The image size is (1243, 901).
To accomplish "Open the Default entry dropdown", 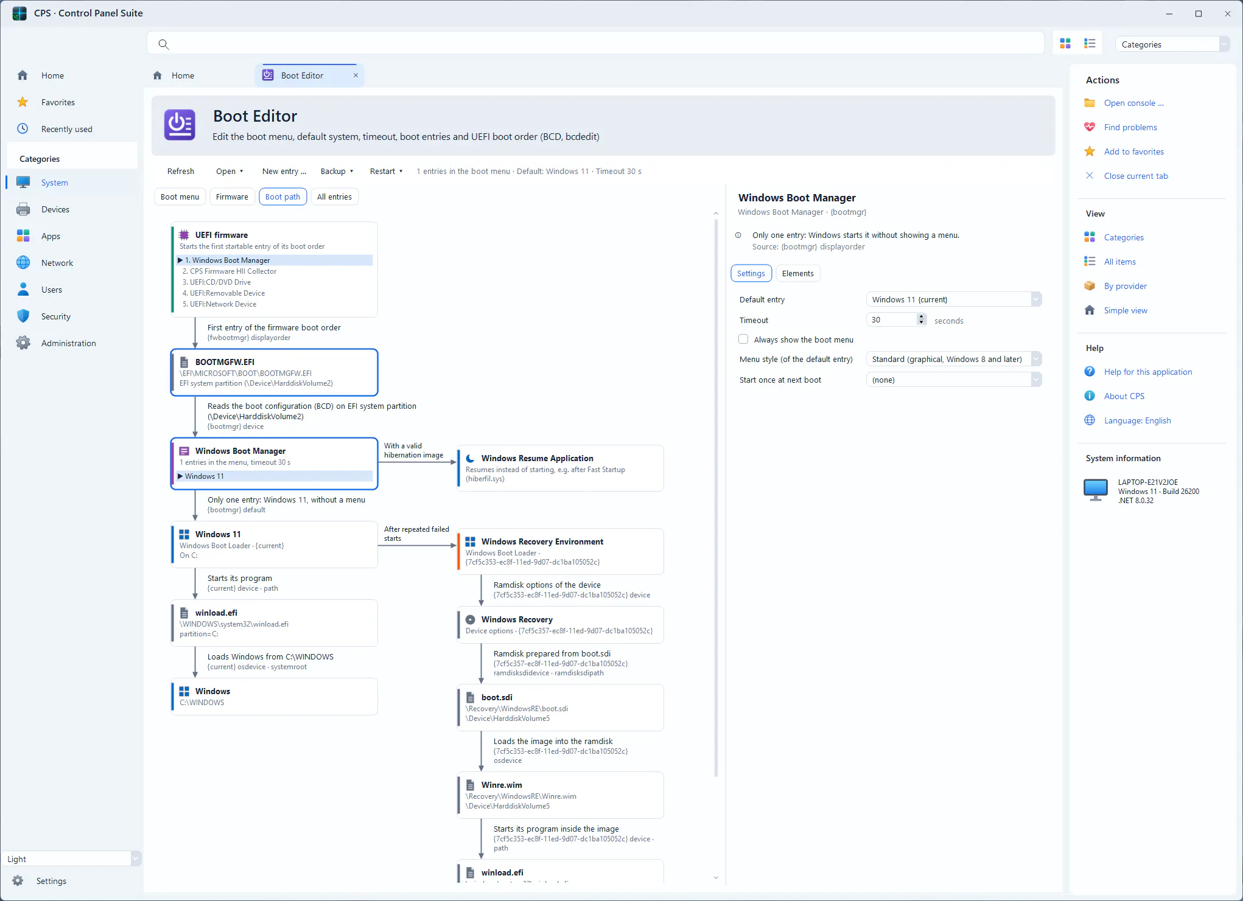I will (954, 299).
